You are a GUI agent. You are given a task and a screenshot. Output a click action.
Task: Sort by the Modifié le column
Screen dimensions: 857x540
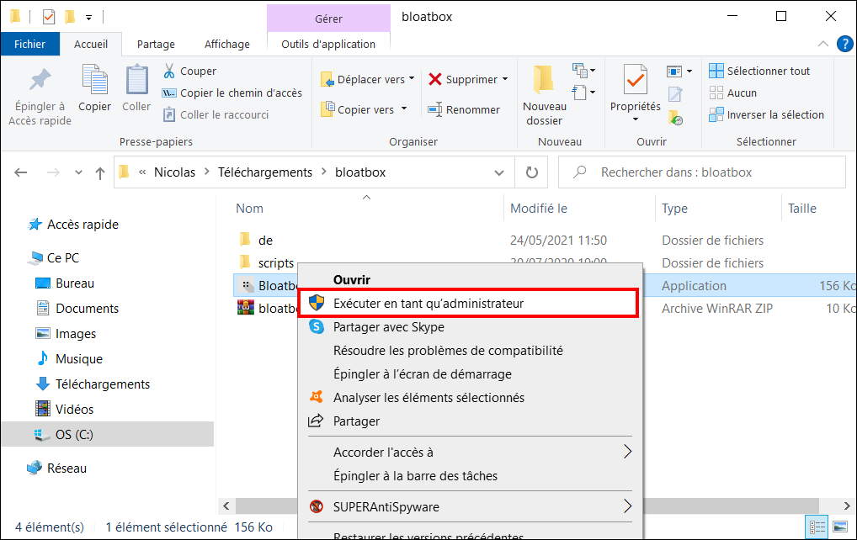pyautogui.click(x=538, y=209)
